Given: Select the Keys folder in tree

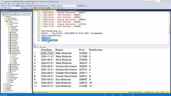Looking at the screenshot, I should (x=14, y=57).
